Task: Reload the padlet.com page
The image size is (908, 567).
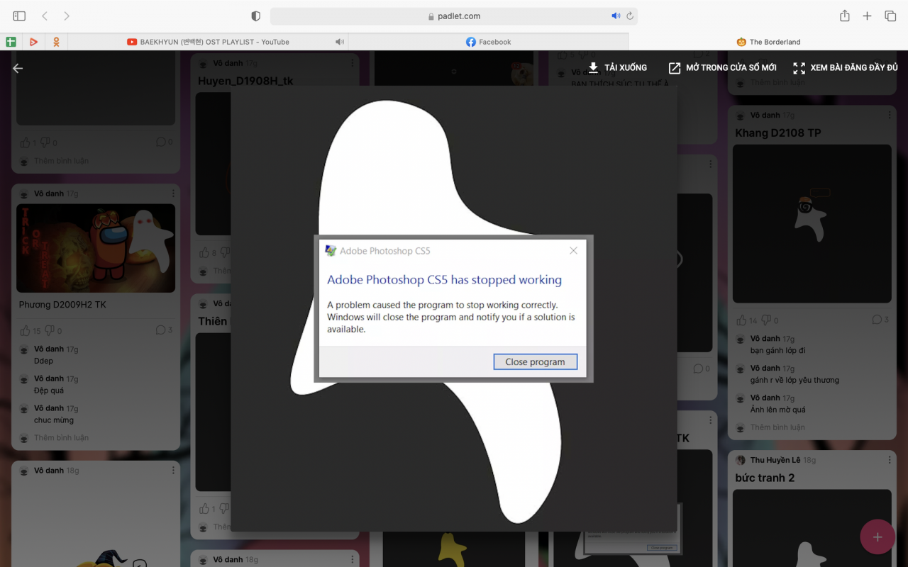Action: [x=629, y=16]
